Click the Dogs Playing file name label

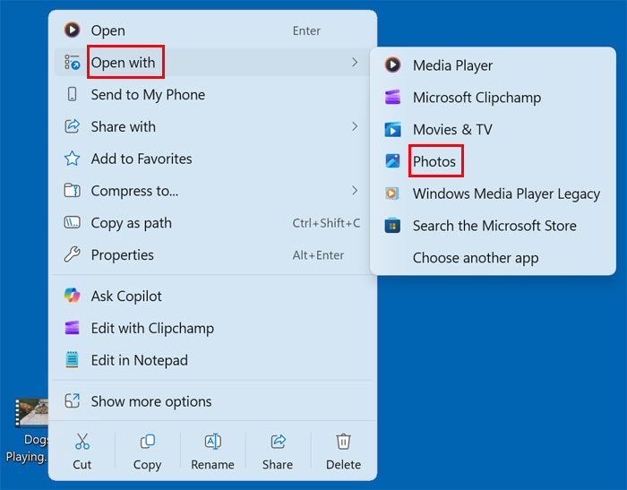click(x=27, y=448)
